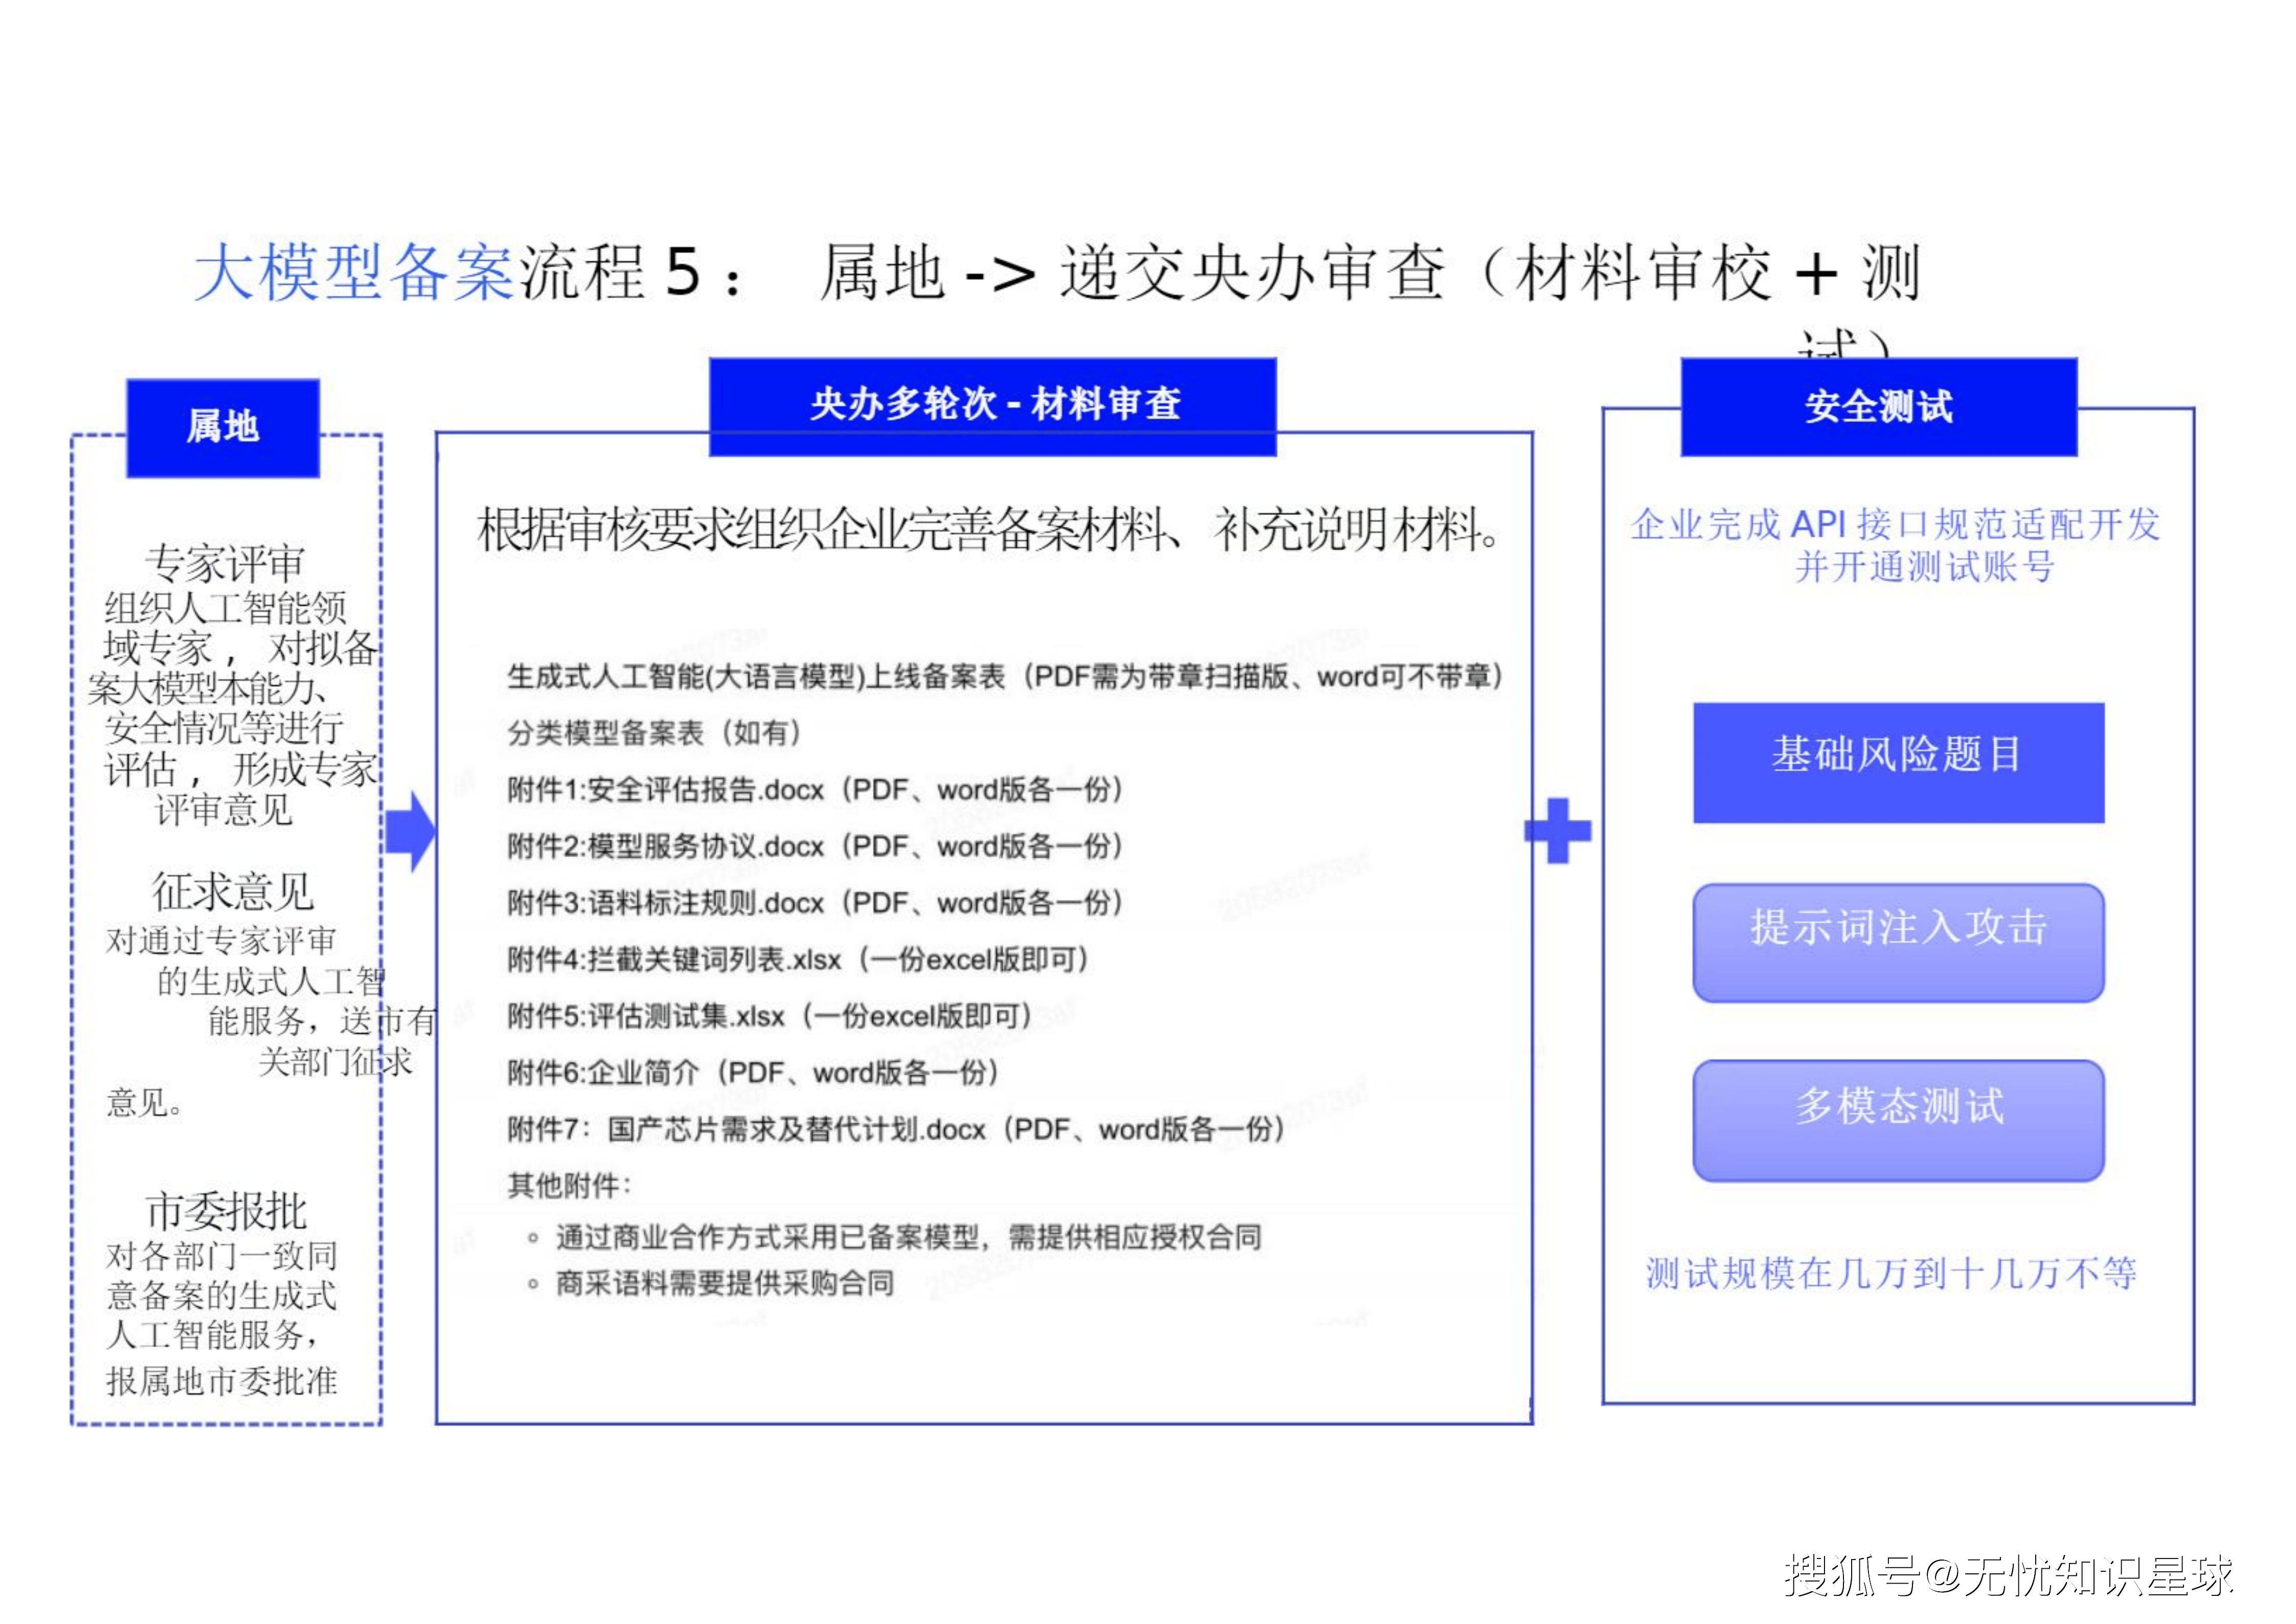Click 企业完成API接口规范适配开发 text
2296x1624 pixels.
1895,525
